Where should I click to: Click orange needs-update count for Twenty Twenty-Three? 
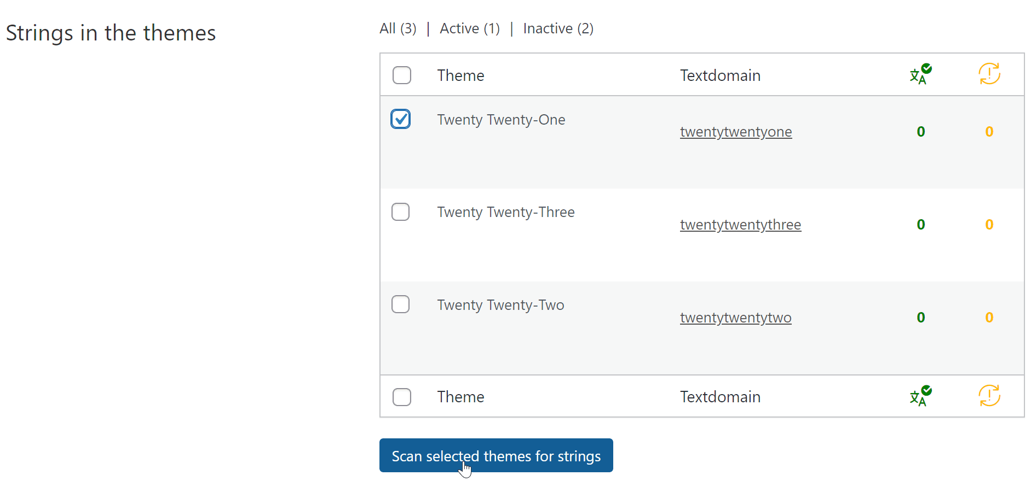(989, 225)
